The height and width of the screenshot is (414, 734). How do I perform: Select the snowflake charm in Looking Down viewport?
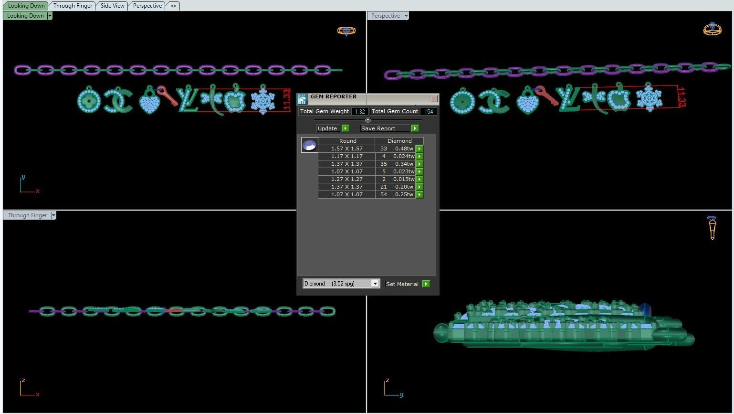263,99
